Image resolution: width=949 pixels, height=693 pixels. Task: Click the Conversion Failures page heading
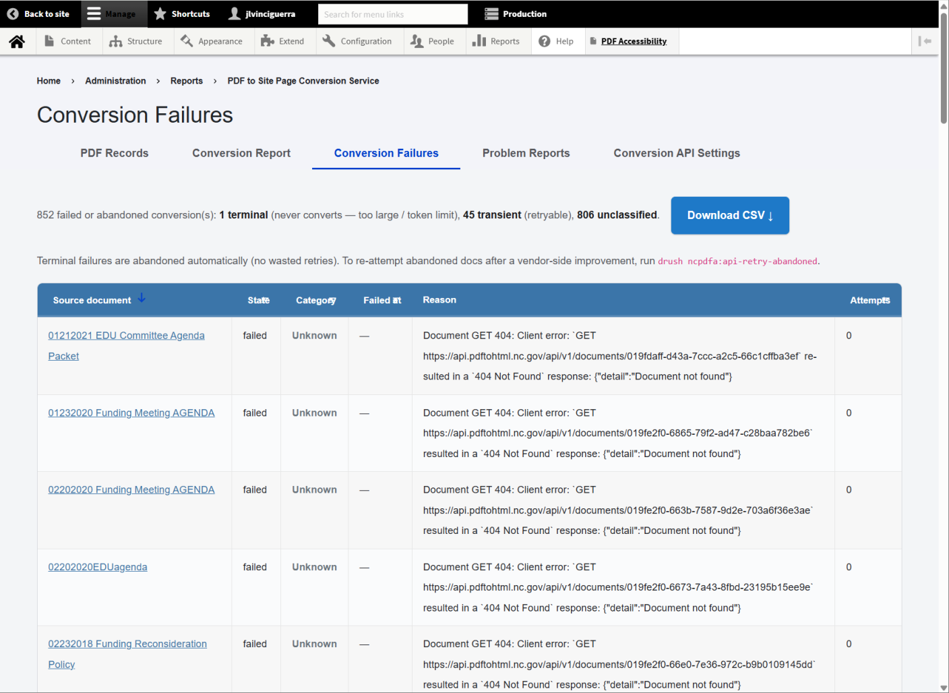135,115
